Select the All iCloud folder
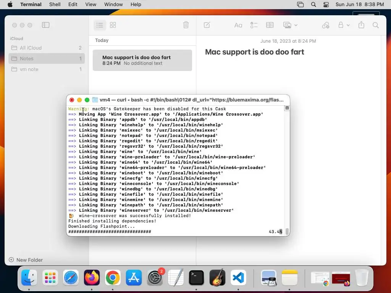 point(47,48)
